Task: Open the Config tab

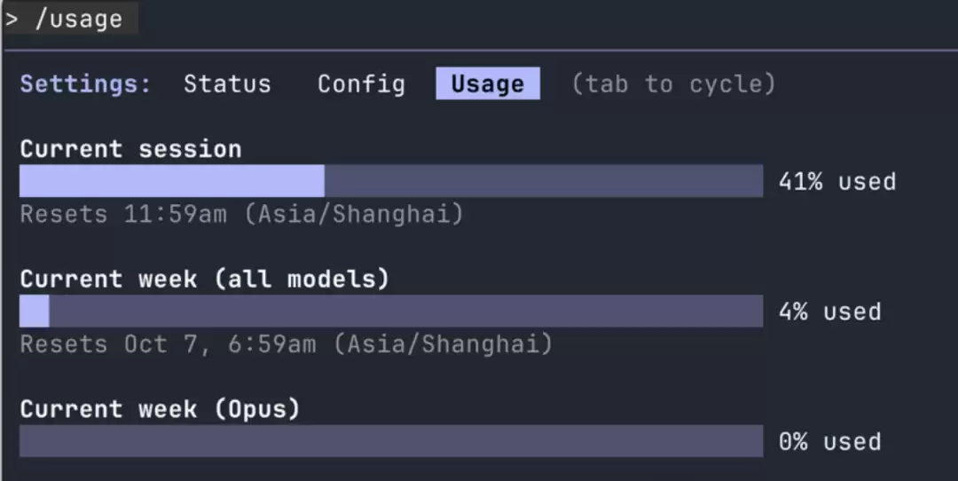Action: (361, 83)
